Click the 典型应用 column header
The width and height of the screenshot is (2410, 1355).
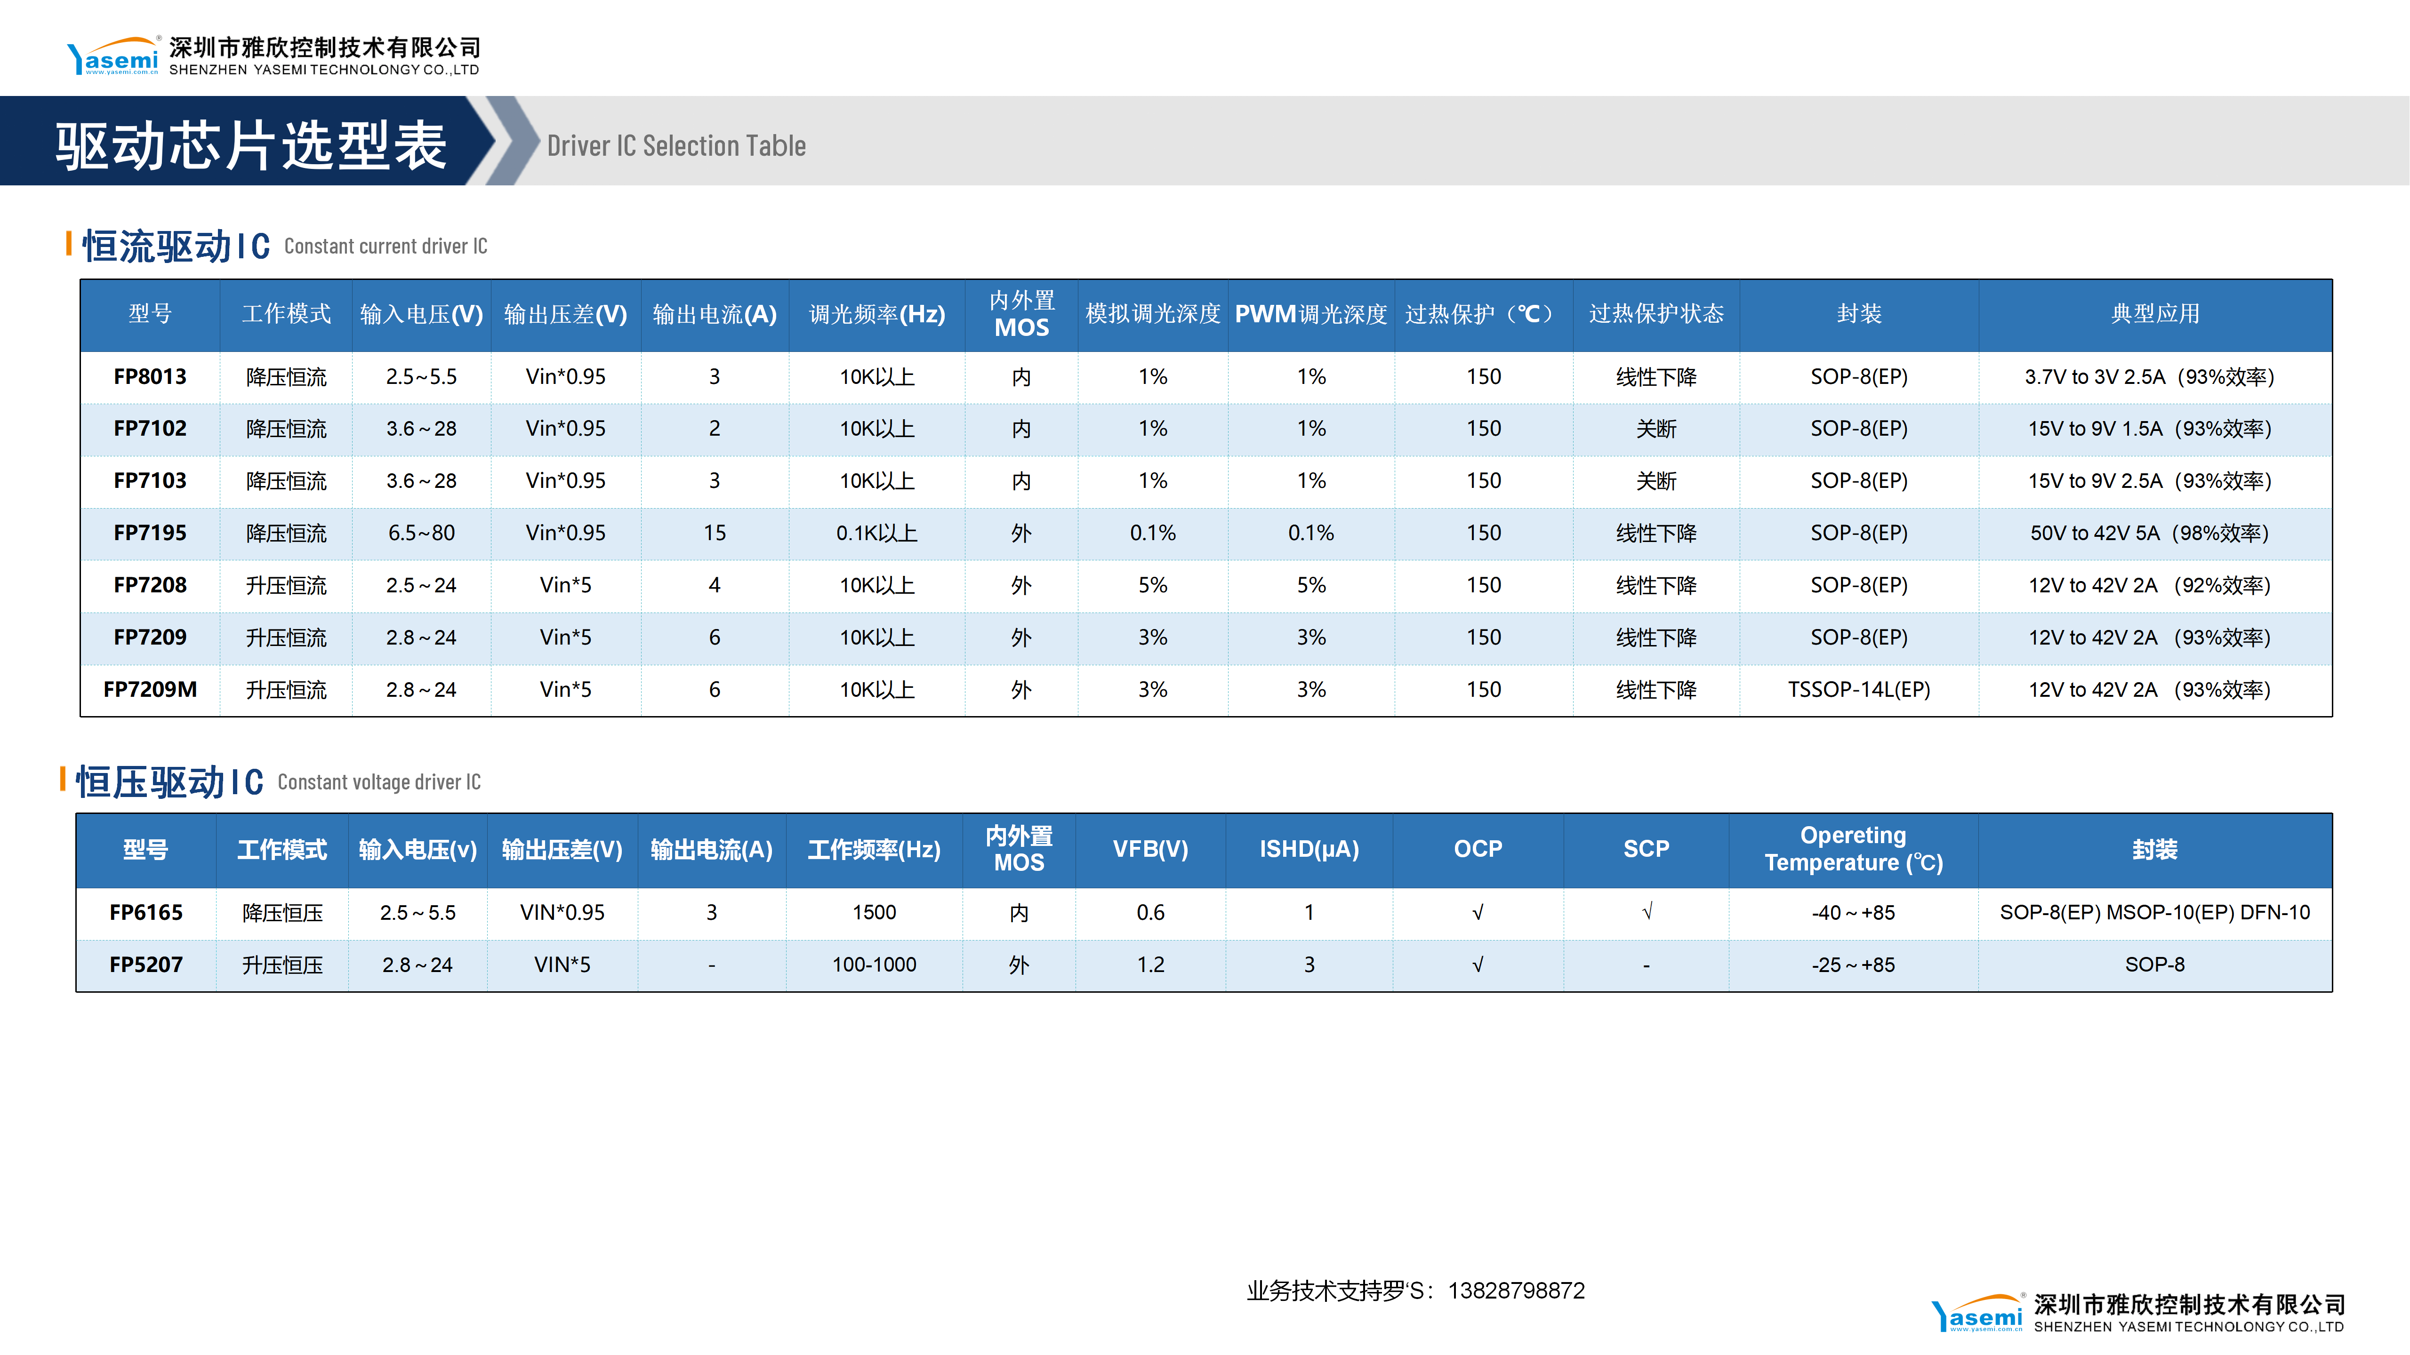(x=2154, y=314)
